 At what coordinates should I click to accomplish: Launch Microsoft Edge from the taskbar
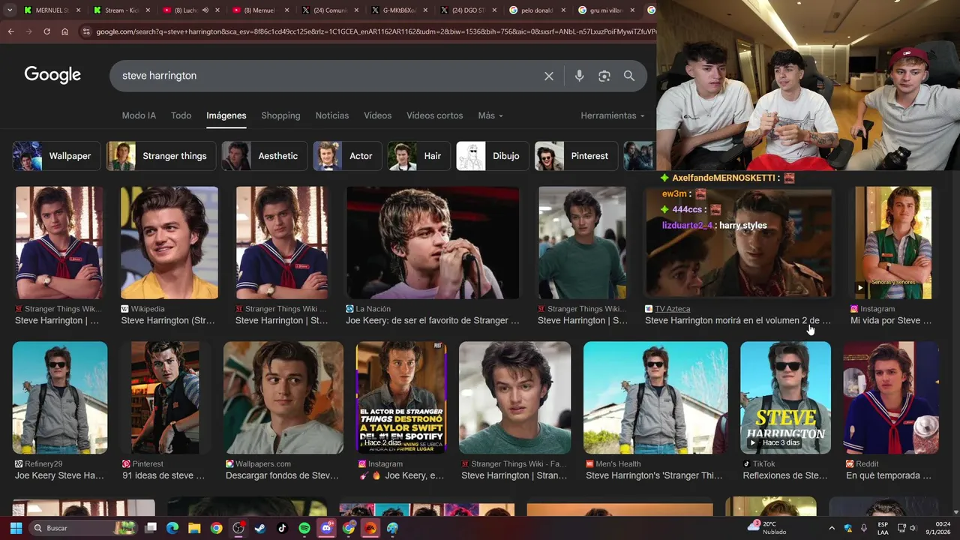(x=172, y=528)
